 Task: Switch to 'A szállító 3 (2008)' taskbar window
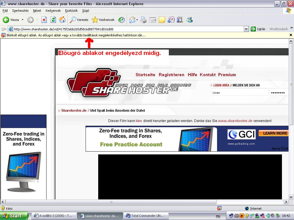tap(54, 216)
